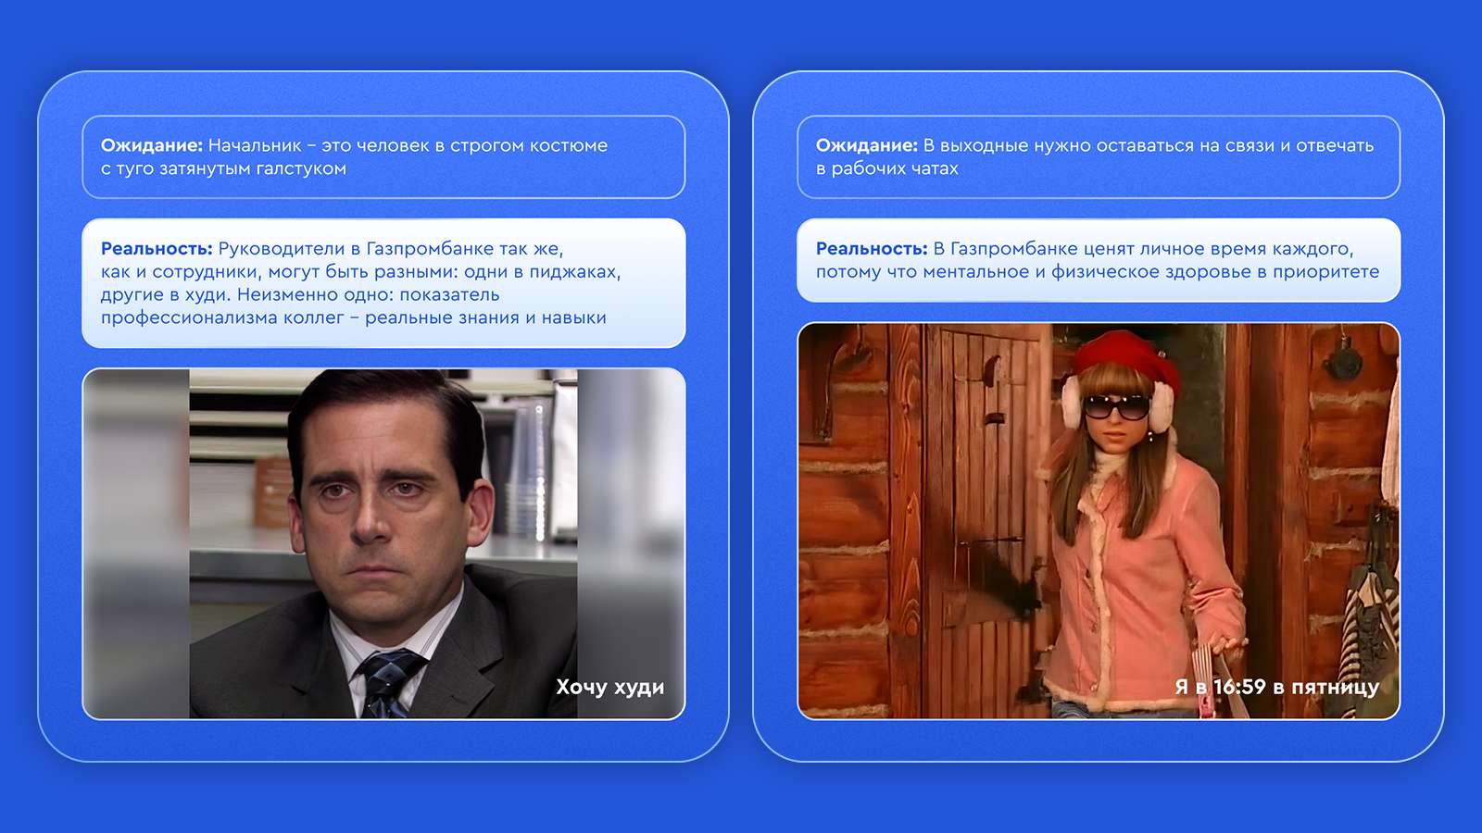Click the expectation box about weekend work chats
Viewport: 1482px width, 833px height.
pos(1099,156)
